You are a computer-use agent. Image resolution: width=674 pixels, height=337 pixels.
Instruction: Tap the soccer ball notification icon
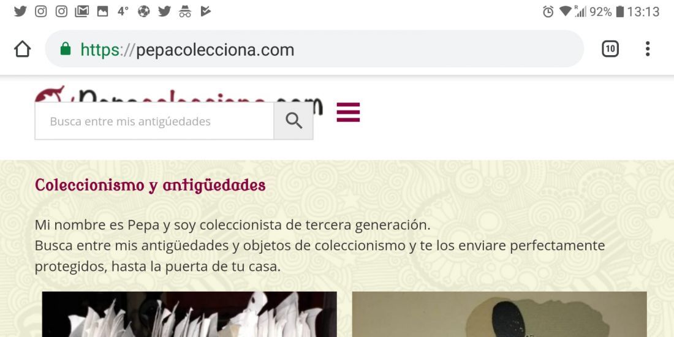tap(144, 12)
